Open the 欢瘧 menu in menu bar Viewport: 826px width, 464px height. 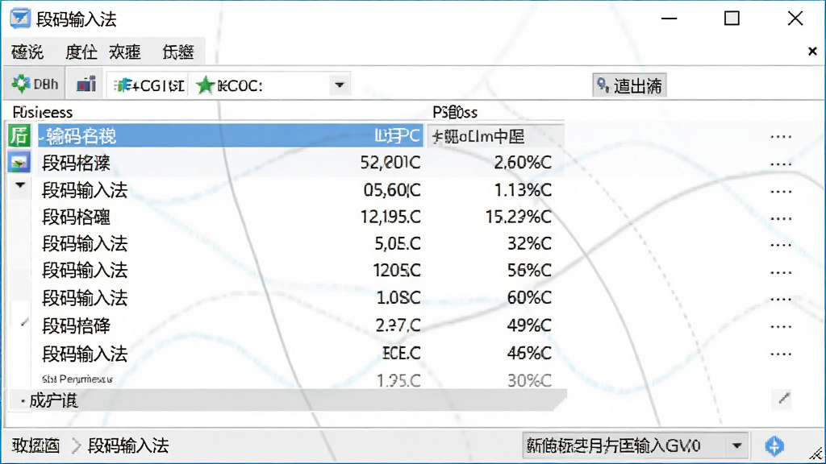125,52
